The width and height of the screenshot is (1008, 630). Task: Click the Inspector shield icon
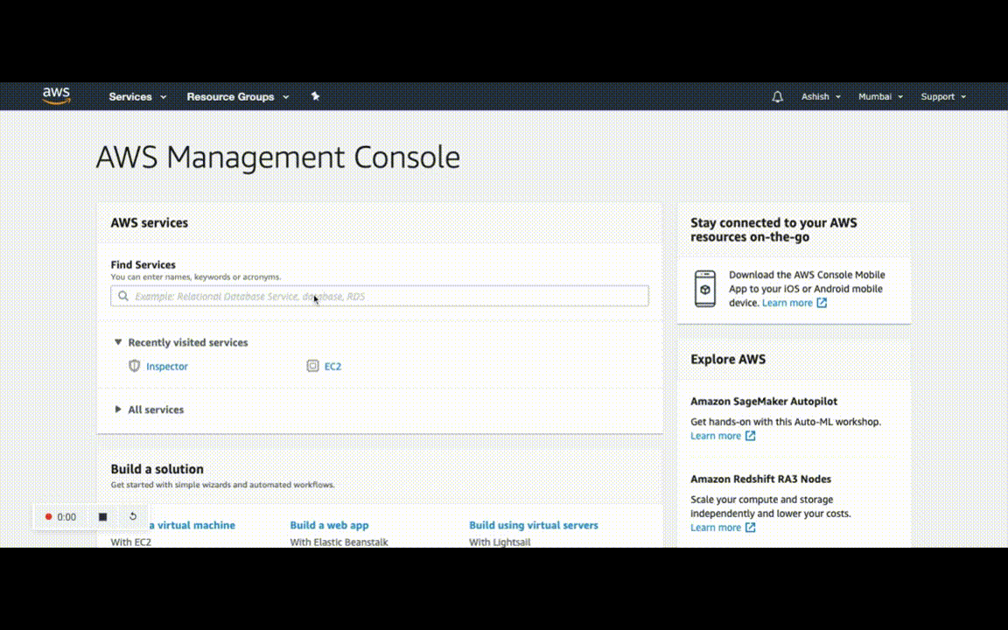click(135, 366)
